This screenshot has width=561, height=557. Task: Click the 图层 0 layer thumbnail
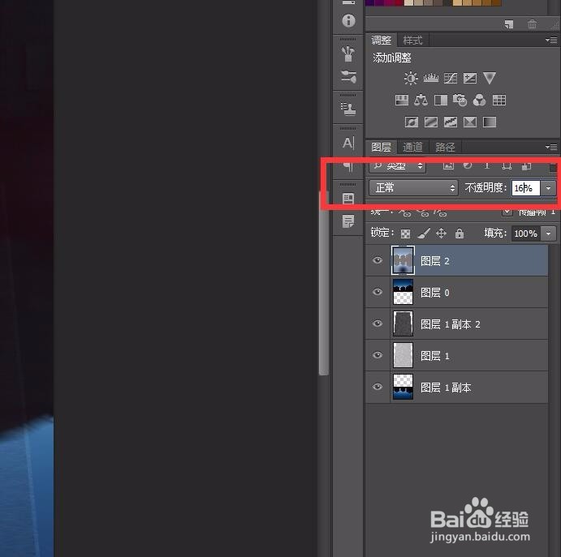click(403, 292)
